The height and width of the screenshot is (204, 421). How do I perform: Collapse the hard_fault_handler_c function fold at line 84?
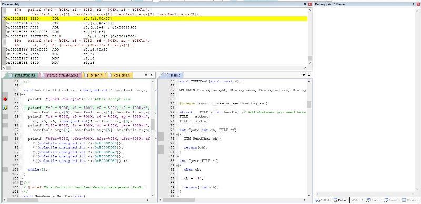22,94
